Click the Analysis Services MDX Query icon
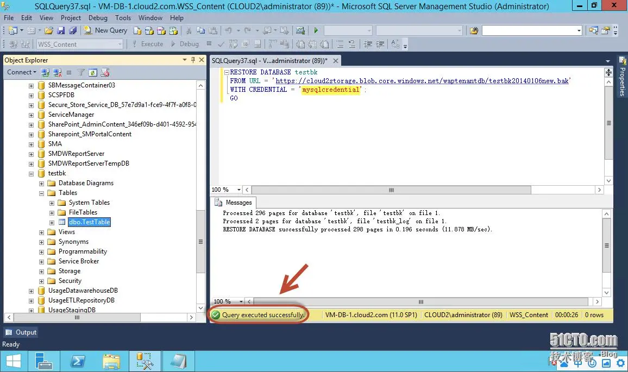The width and height of the screenshot is (628, 372). (149, 30)
